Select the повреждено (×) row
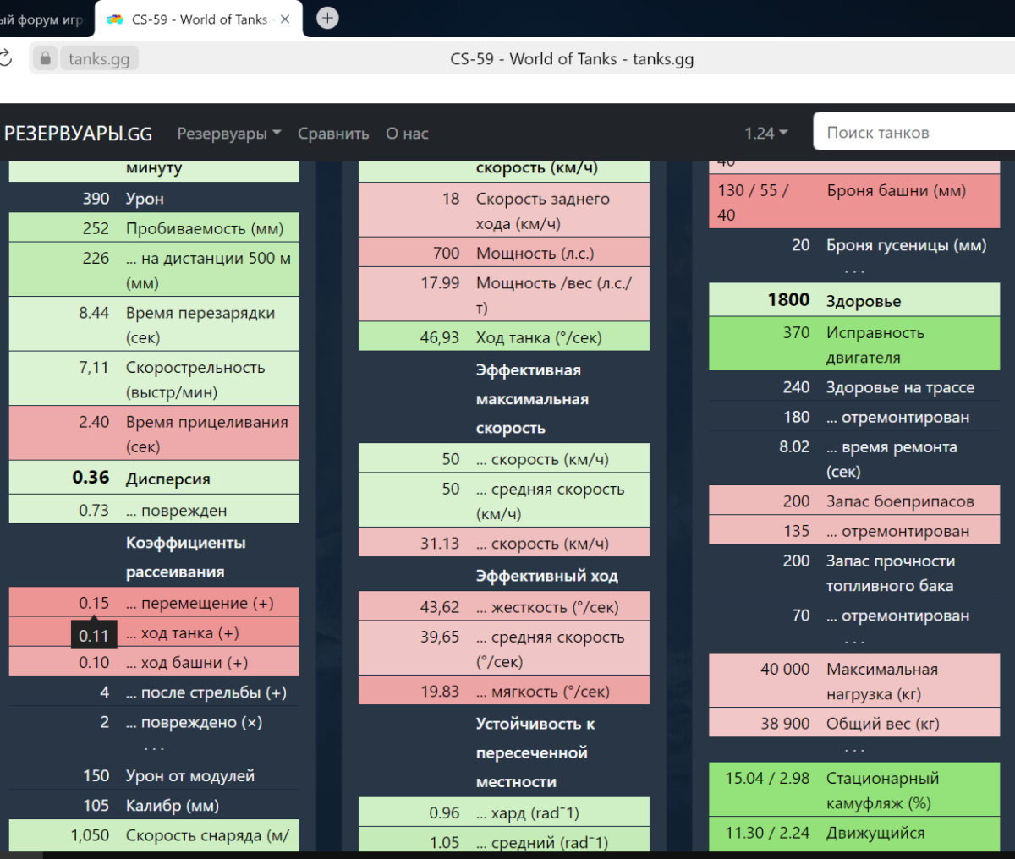1015x859 pixels. point(154,722)
